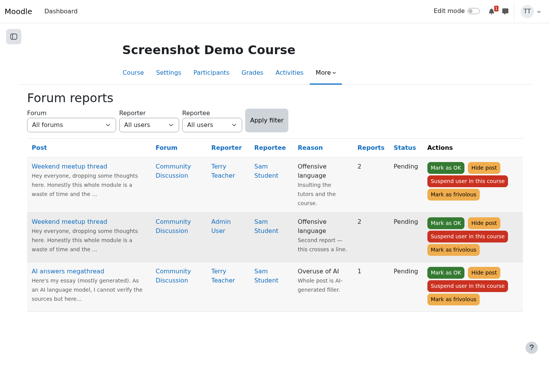
Task: Open Community Discussion in Terry's Weekend meetup row
Action: (x=173, y=171)
